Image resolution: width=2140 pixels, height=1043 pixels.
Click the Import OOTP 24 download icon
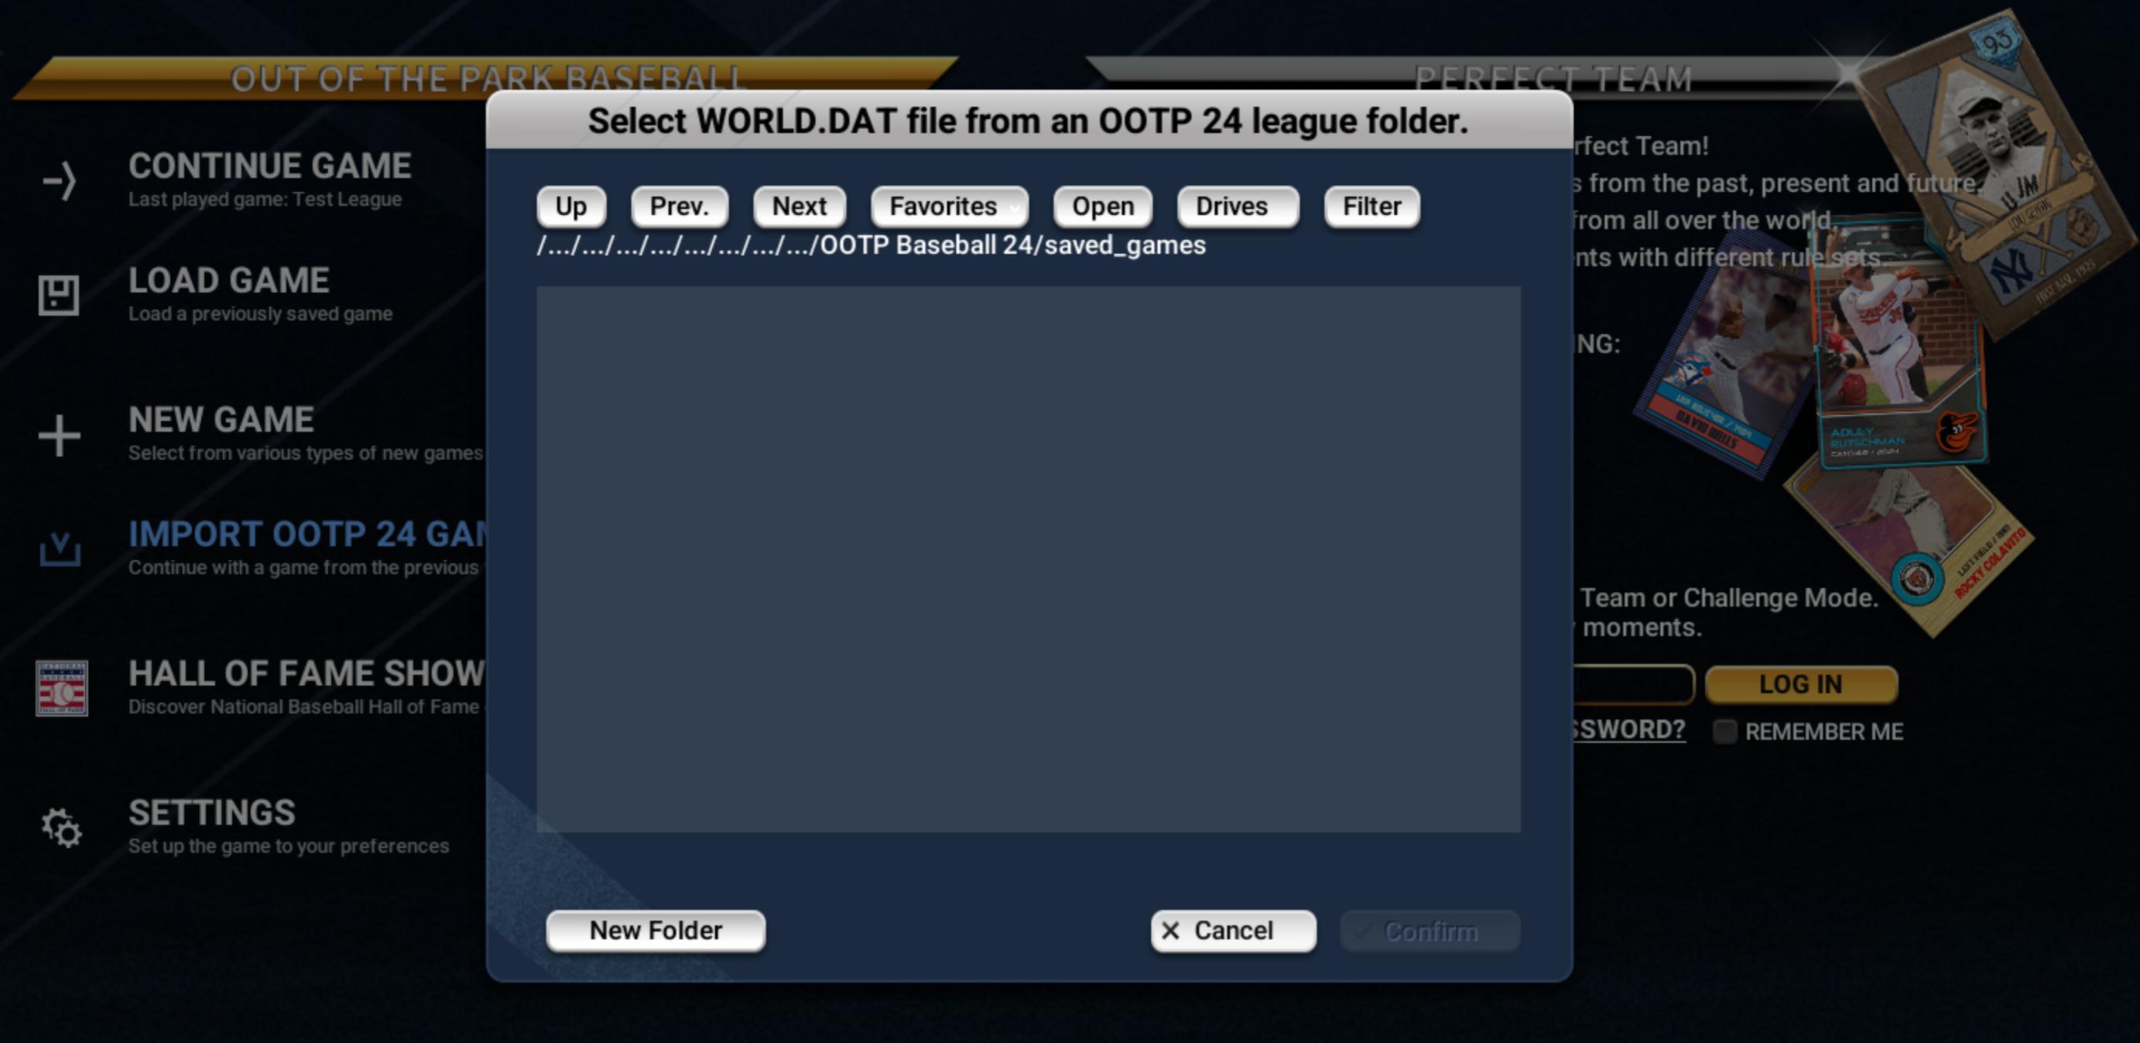click(x=60, y=549)
